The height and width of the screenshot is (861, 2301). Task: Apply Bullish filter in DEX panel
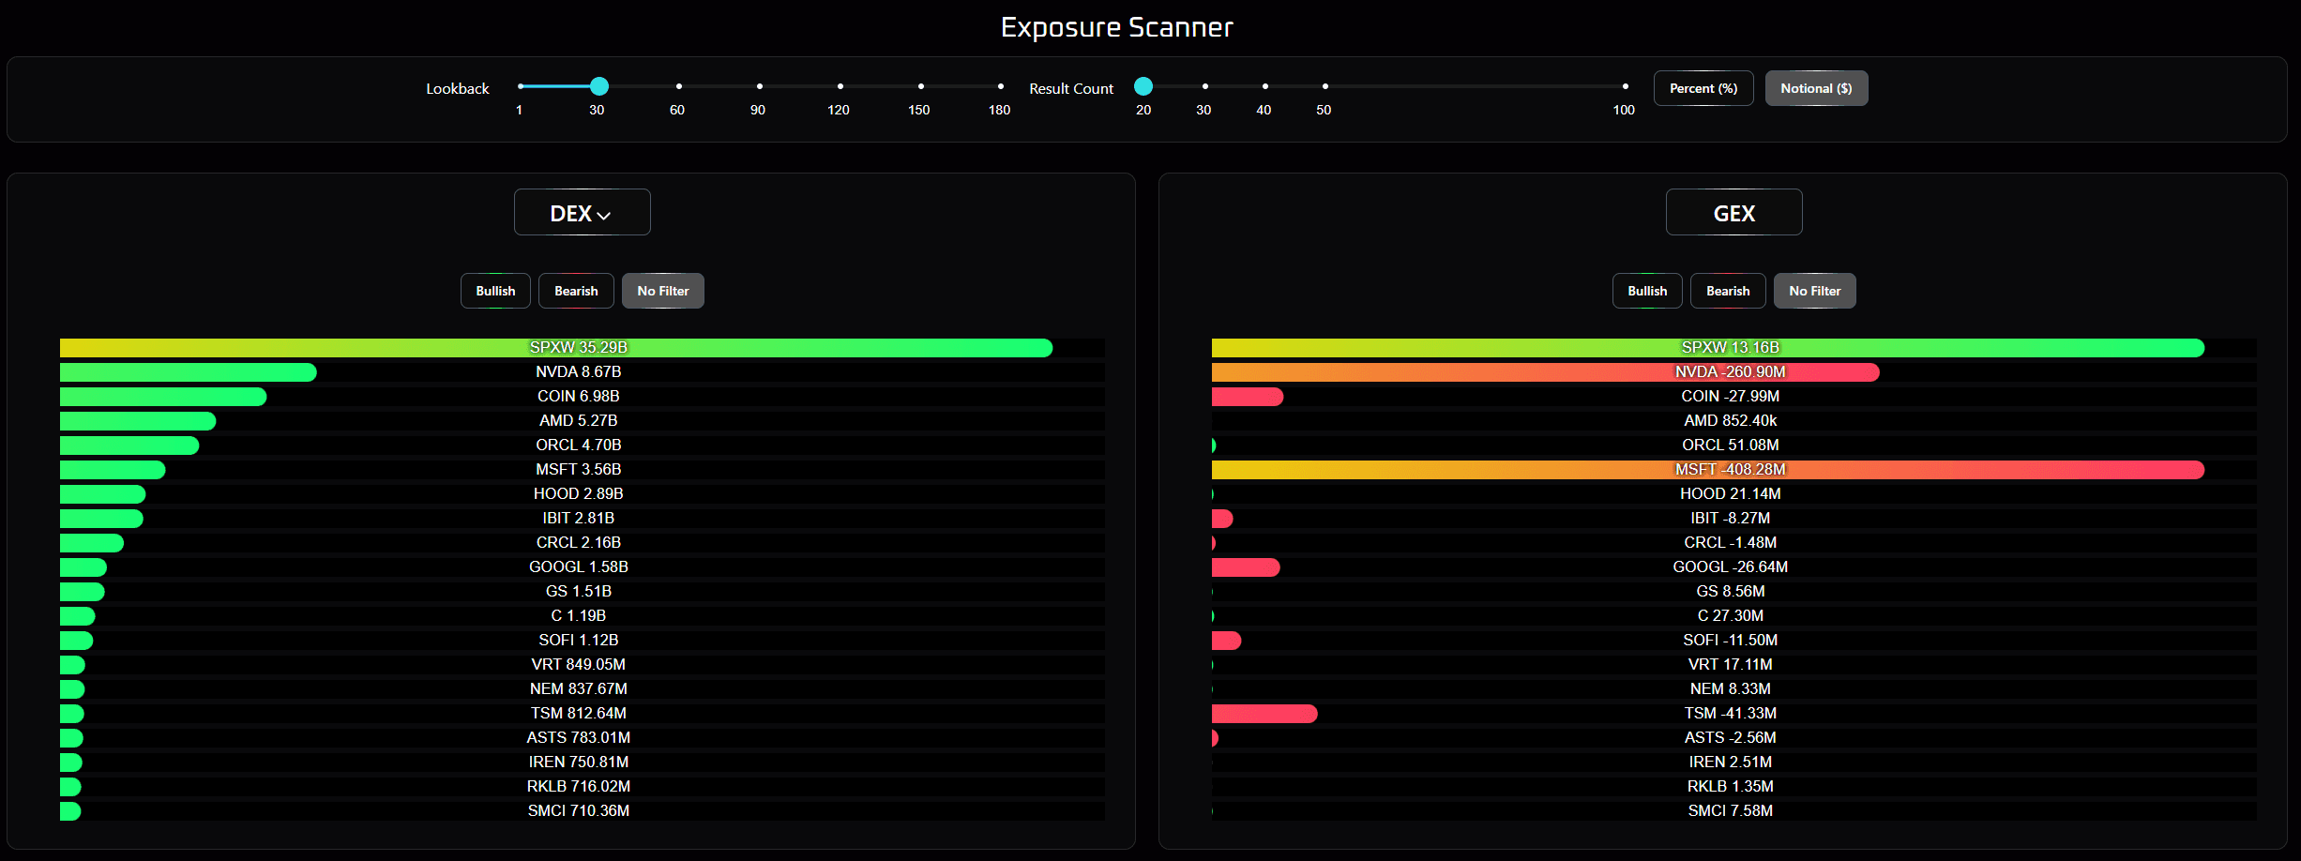pyautogui.click(x=495, y=291)
